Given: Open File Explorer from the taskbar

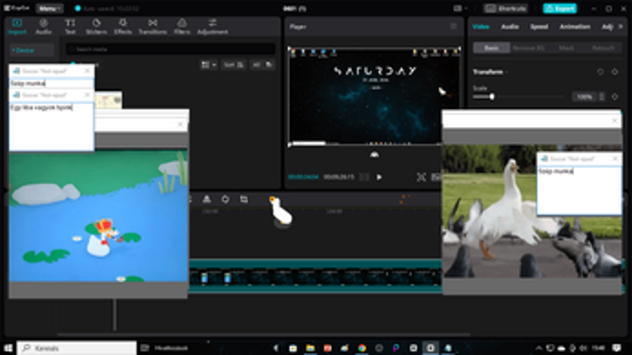Looking at the screenshot, I should tap(311, 348).
